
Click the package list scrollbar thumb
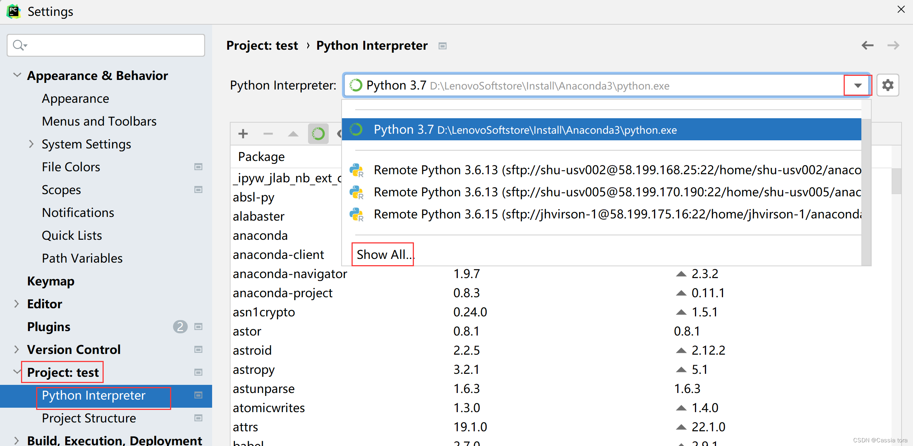896,181
